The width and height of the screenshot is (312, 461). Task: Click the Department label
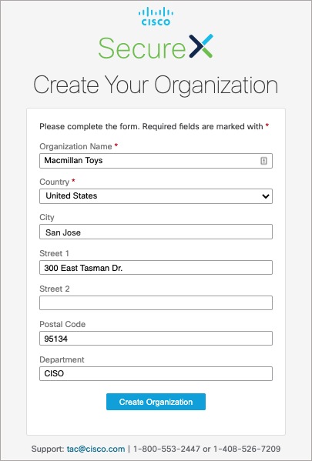coord(62,359)
